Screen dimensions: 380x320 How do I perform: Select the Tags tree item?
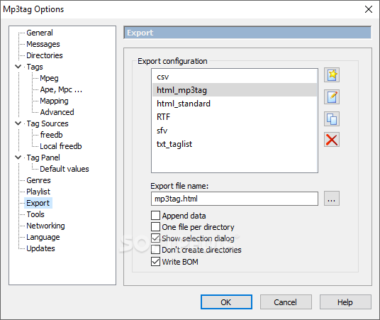[35, 67]
